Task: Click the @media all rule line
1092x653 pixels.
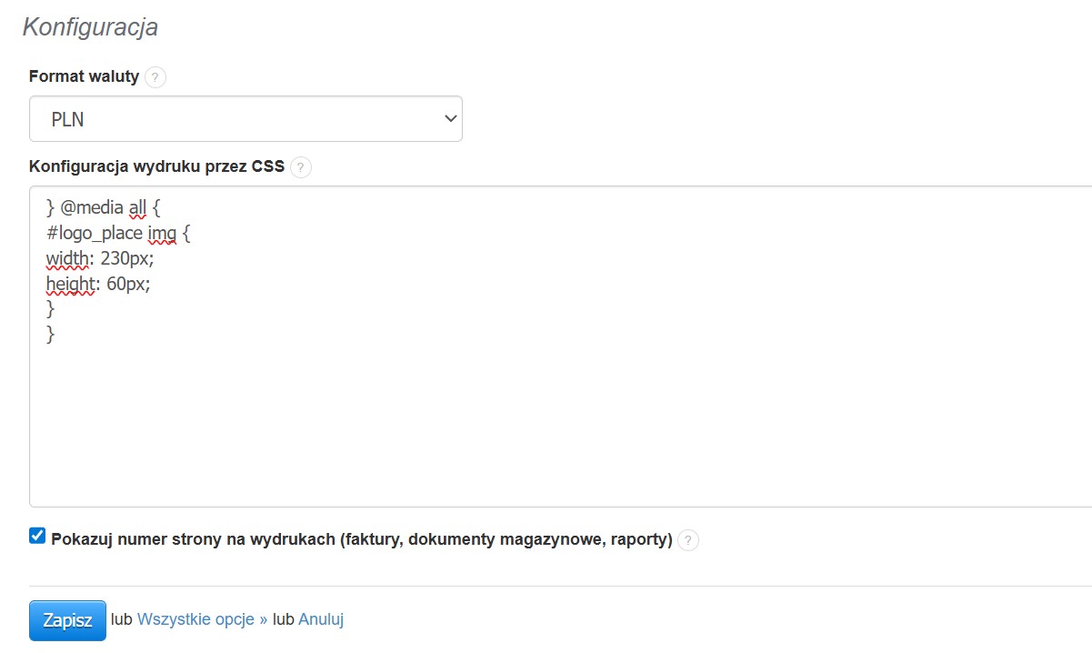Action: [x=102, y=207]
